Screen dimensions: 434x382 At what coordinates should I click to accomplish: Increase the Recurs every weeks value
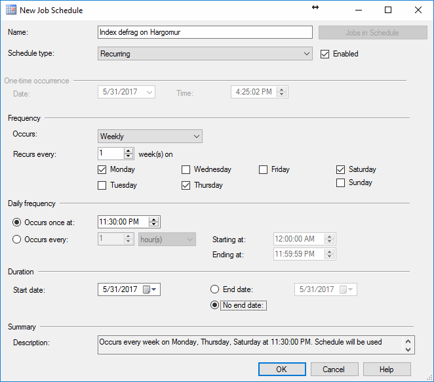128,150
